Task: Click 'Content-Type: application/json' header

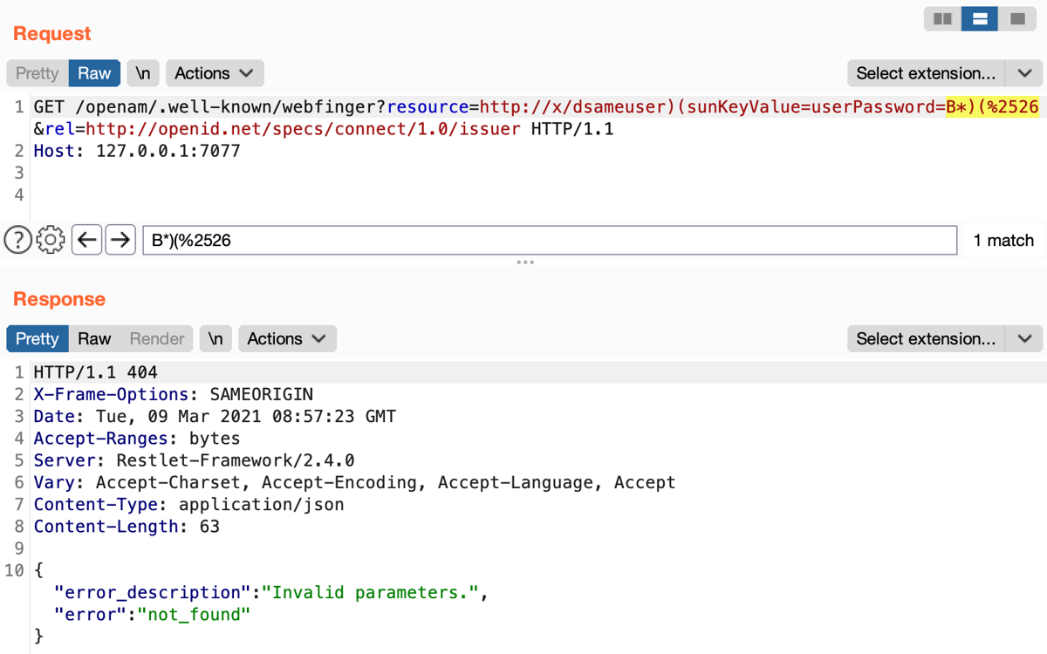Action: point(189,505)
